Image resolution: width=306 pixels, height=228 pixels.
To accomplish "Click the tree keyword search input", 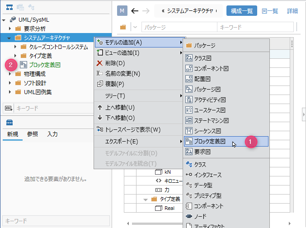I will coord(54,108).
